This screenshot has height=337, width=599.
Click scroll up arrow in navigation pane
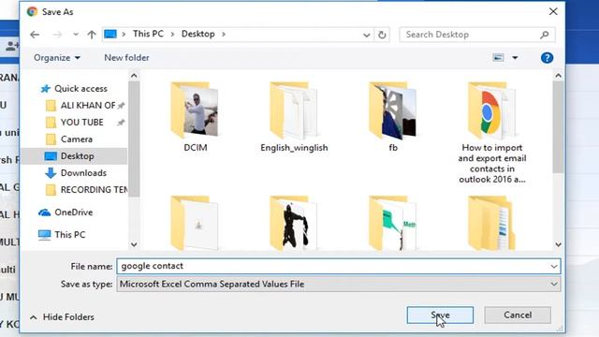(x=134, y=76)
